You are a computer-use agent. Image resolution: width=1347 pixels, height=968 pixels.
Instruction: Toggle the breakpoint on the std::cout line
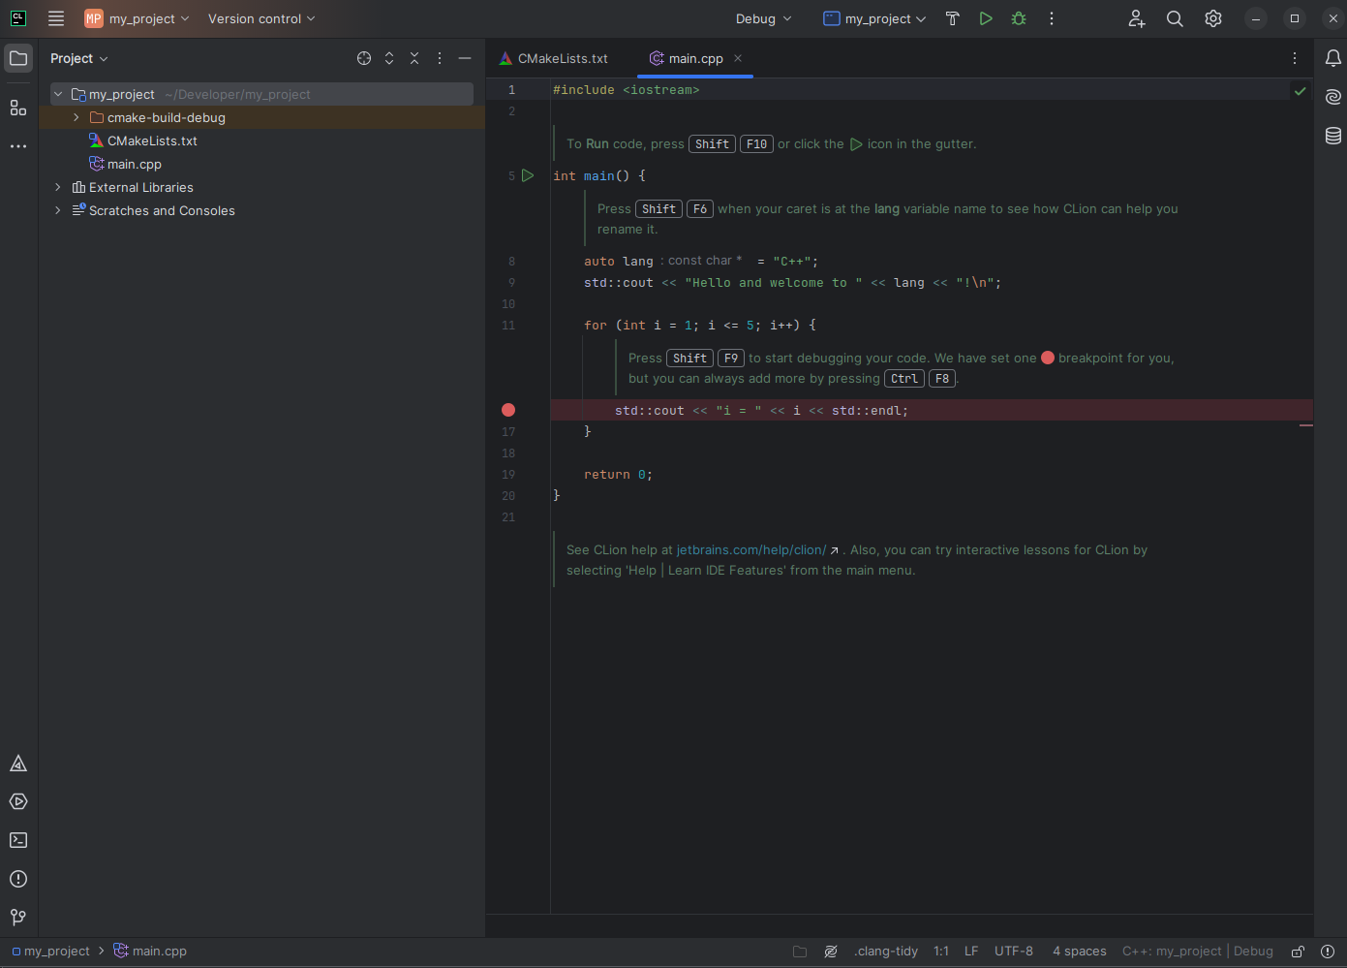pos(508,410)
